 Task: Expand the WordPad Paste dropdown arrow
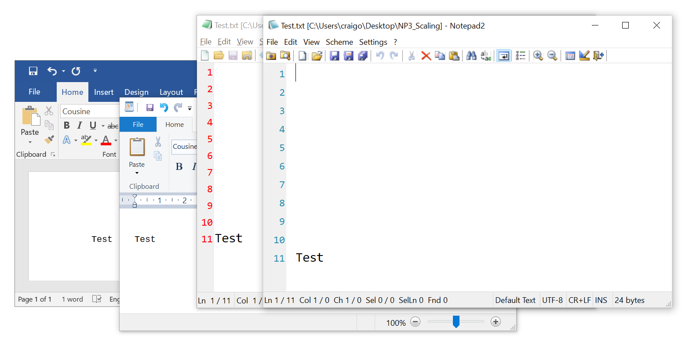pos(137,173)
